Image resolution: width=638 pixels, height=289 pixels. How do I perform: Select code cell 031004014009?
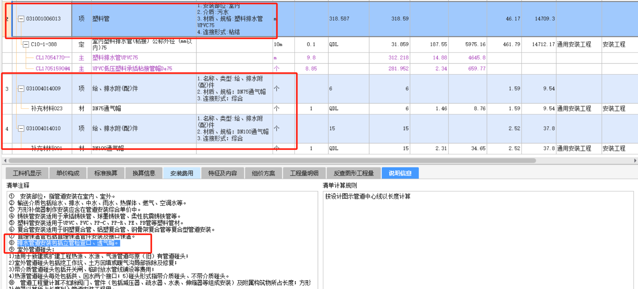coord(43,89)
